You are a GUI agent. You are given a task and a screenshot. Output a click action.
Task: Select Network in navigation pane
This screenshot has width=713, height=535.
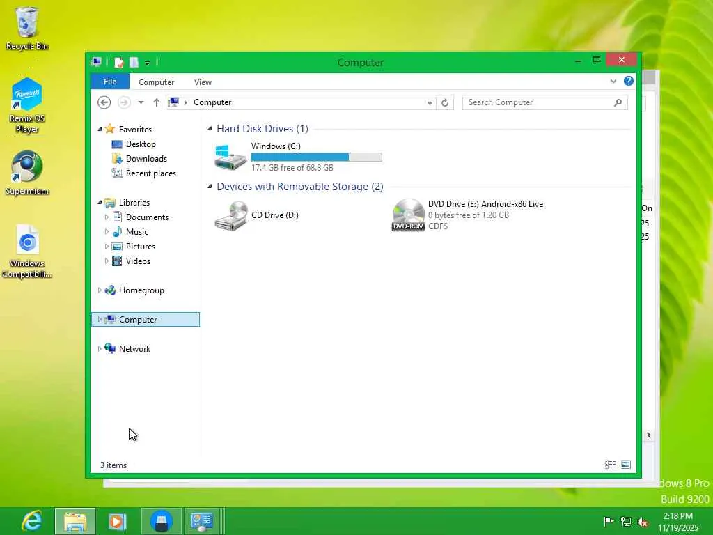tap(134, 349)
